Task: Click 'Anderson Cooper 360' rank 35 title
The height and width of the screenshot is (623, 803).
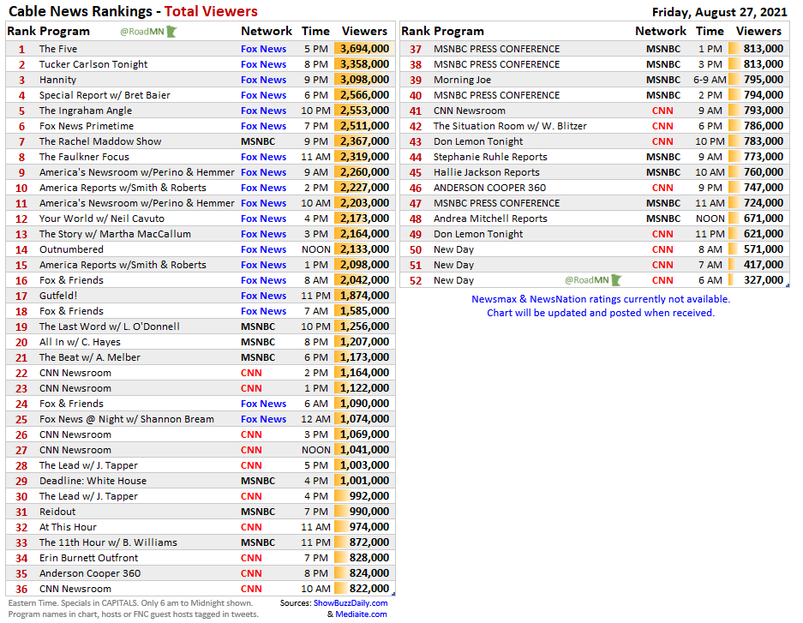Action: click(x=90, y=573)
